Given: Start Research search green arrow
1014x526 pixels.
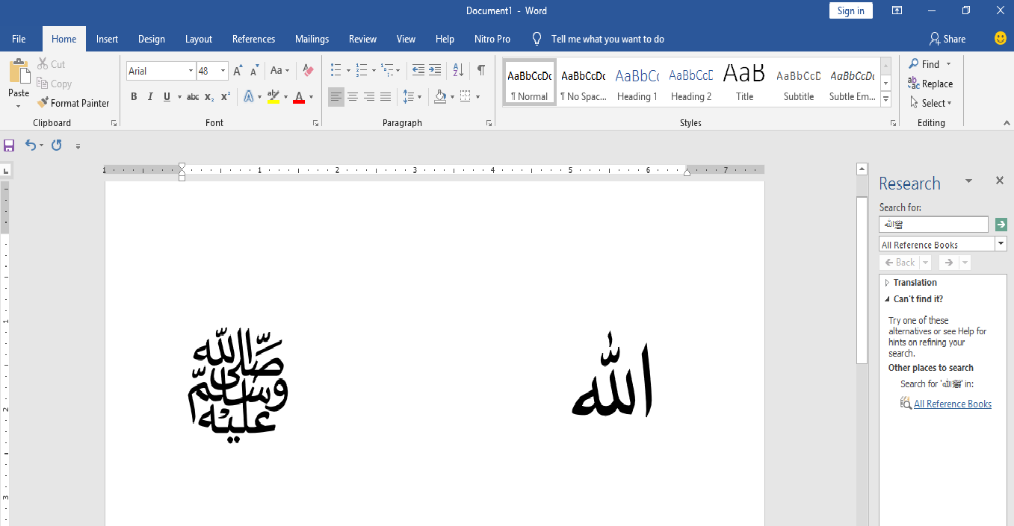Looking at the screenshot, I should (x=1001, y=225).
